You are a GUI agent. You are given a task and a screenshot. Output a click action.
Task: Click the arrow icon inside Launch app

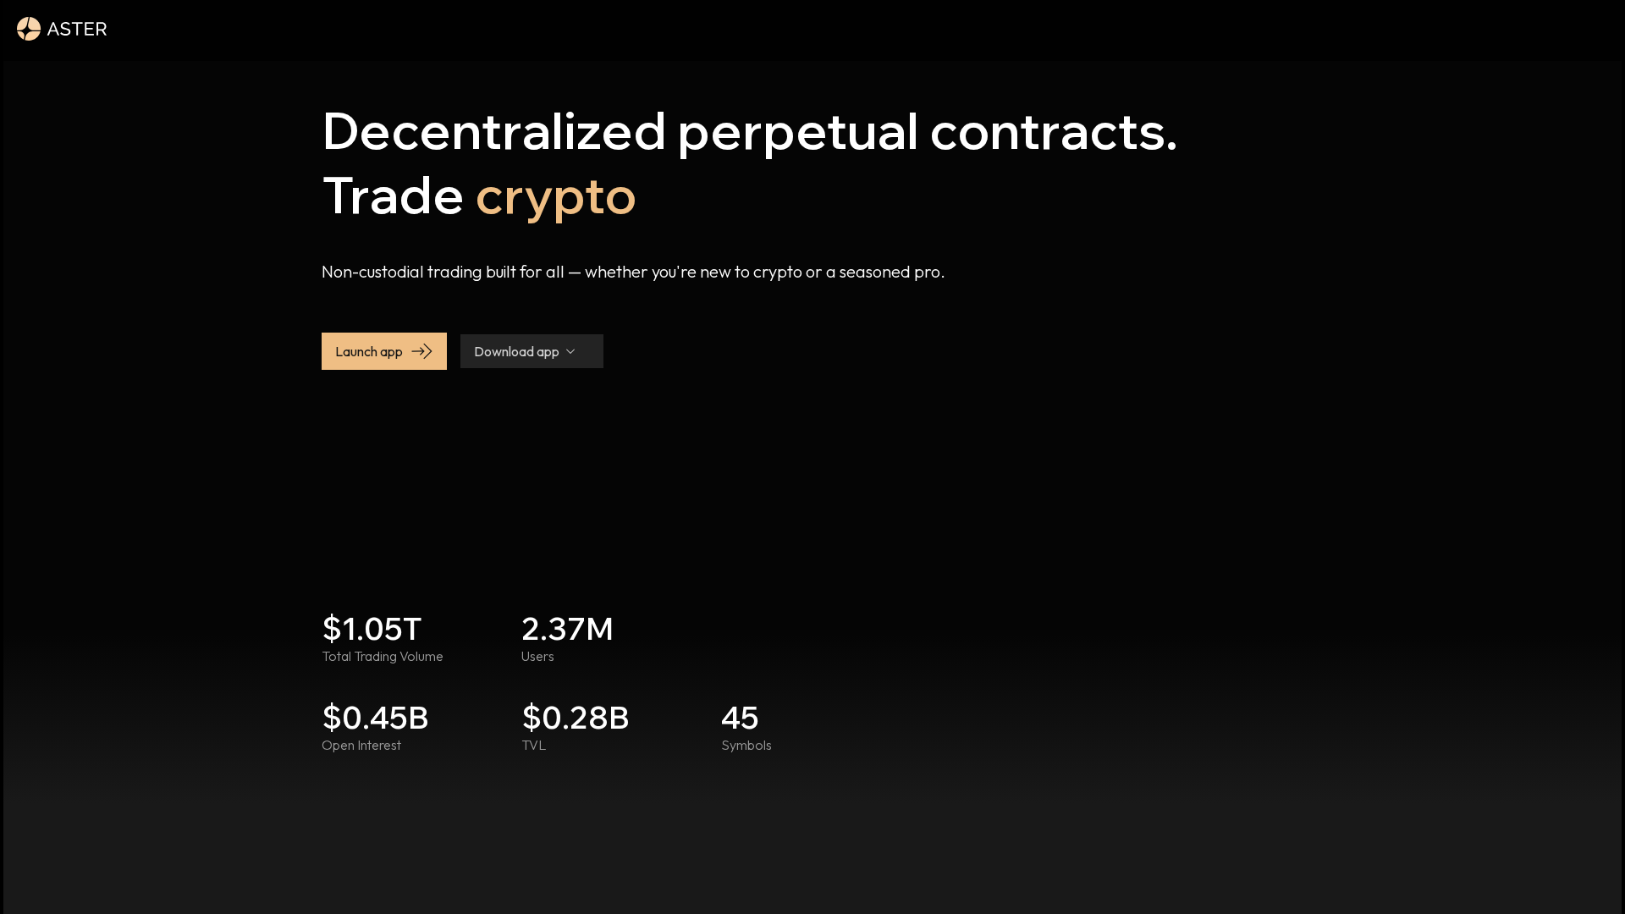click(421, 351)
